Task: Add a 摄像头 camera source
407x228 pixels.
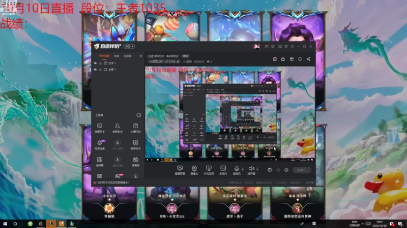Action: [194, 170]
